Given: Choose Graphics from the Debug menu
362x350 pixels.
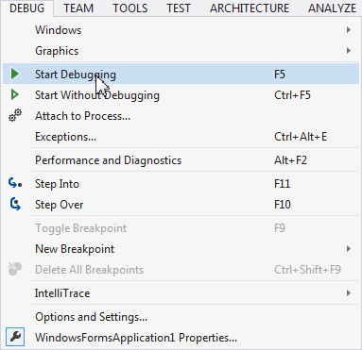Looking at the screenshot, I should (x=181, y=51).
